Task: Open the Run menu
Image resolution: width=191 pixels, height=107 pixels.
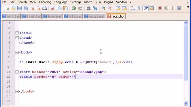Action: 98,2
